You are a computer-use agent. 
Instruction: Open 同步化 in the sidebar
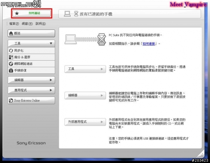[x=31, y=51]
